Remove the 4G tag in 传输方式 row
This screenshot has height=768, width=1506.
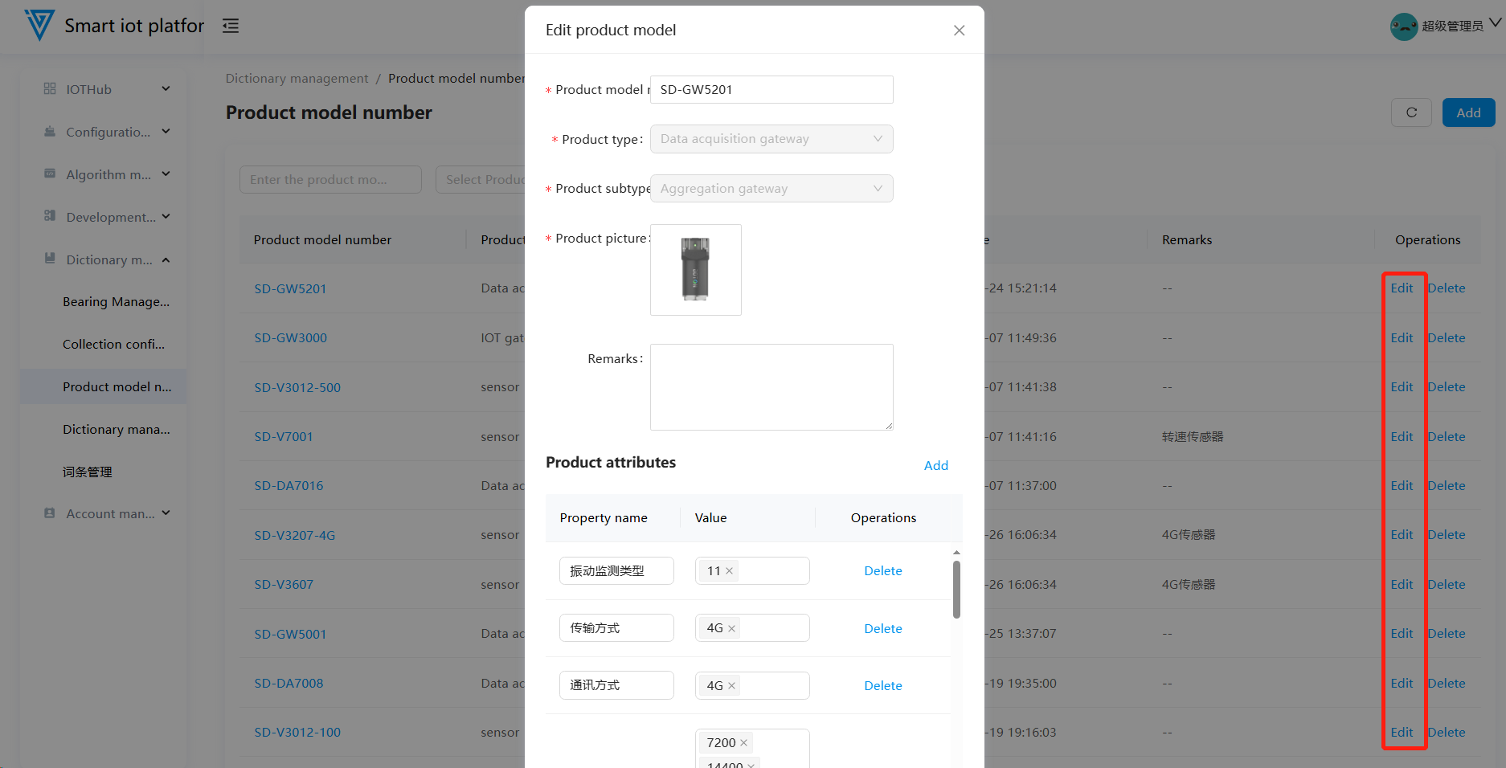[x=732, y=629]
